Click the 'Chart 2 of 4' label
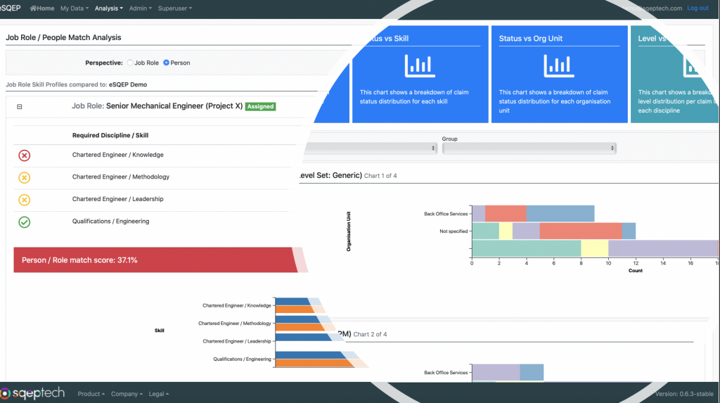 (x=370, y=334)
